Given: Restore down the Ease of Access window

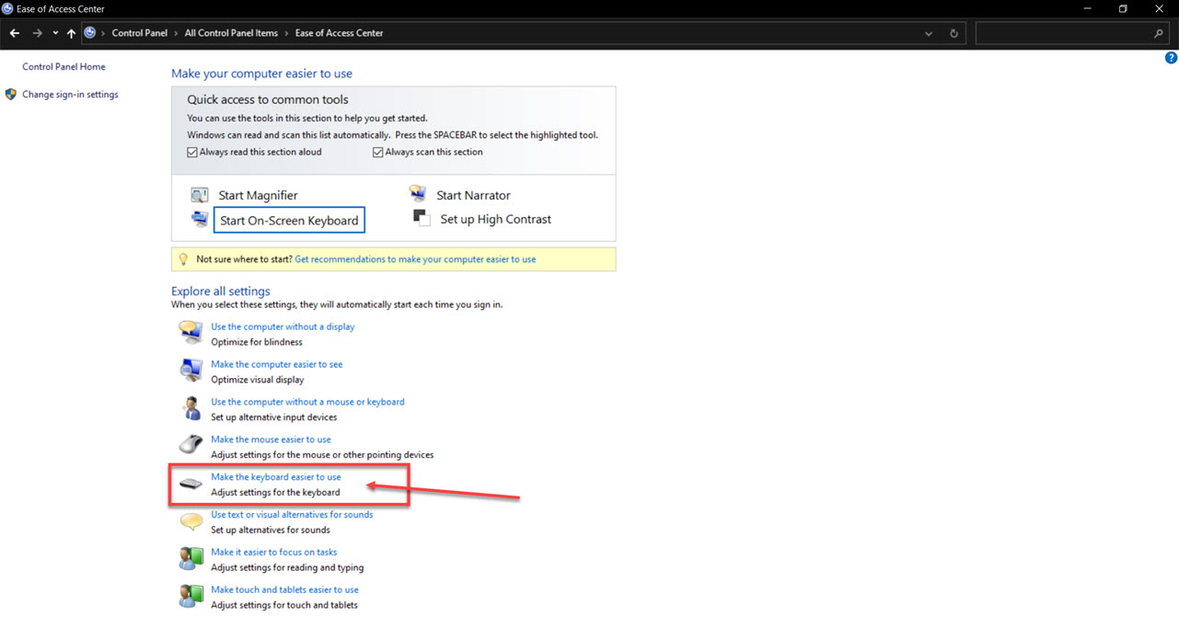Looking at the screenshot, I should point(1123,9).
